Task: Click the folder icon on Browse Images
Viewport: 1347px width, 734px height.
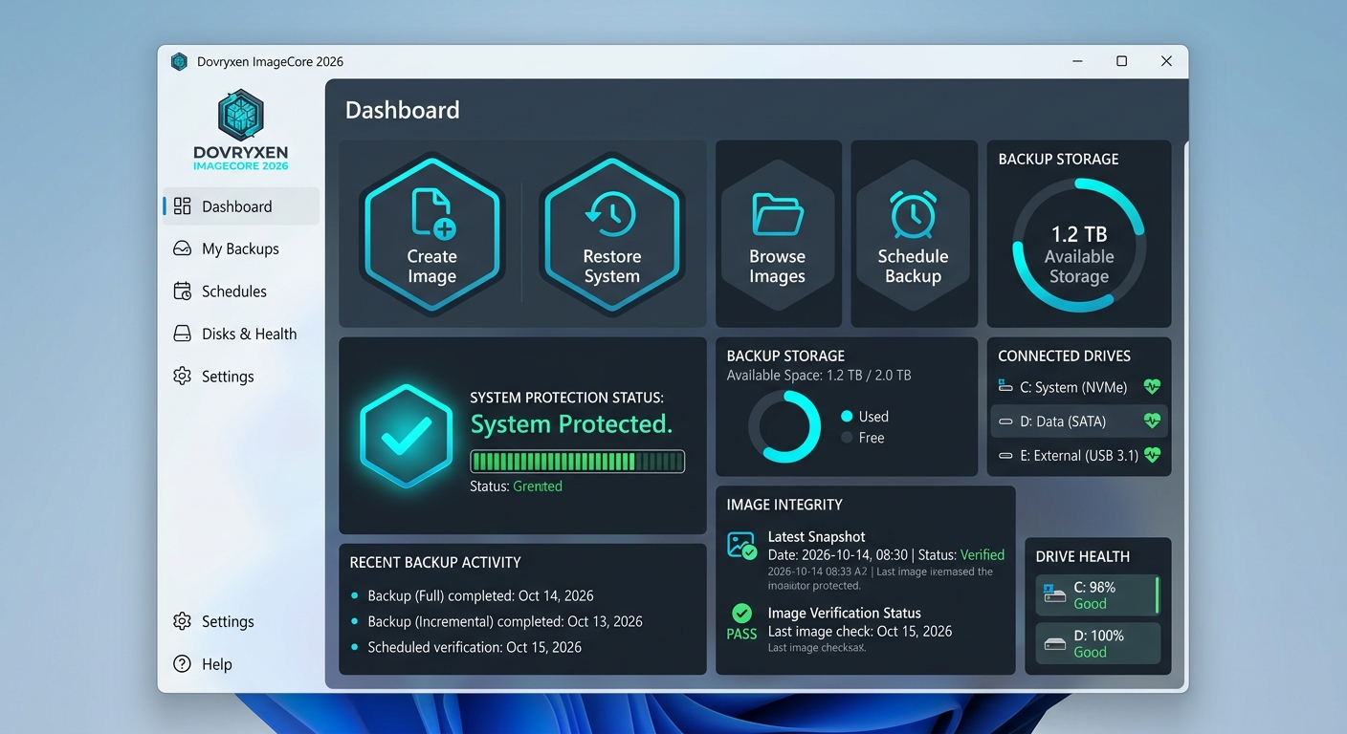Action: tap(778, 214)
